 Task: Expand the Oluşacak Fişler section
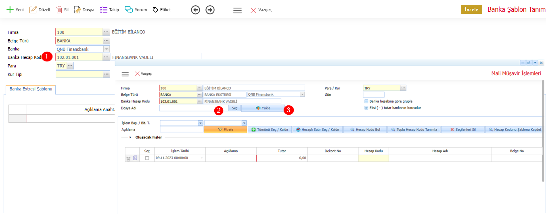[130, 137]
